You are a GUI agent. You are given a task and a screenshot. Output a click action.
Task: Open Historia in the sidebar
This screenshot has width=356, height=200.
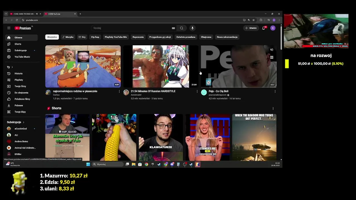(x=22, y=73)
